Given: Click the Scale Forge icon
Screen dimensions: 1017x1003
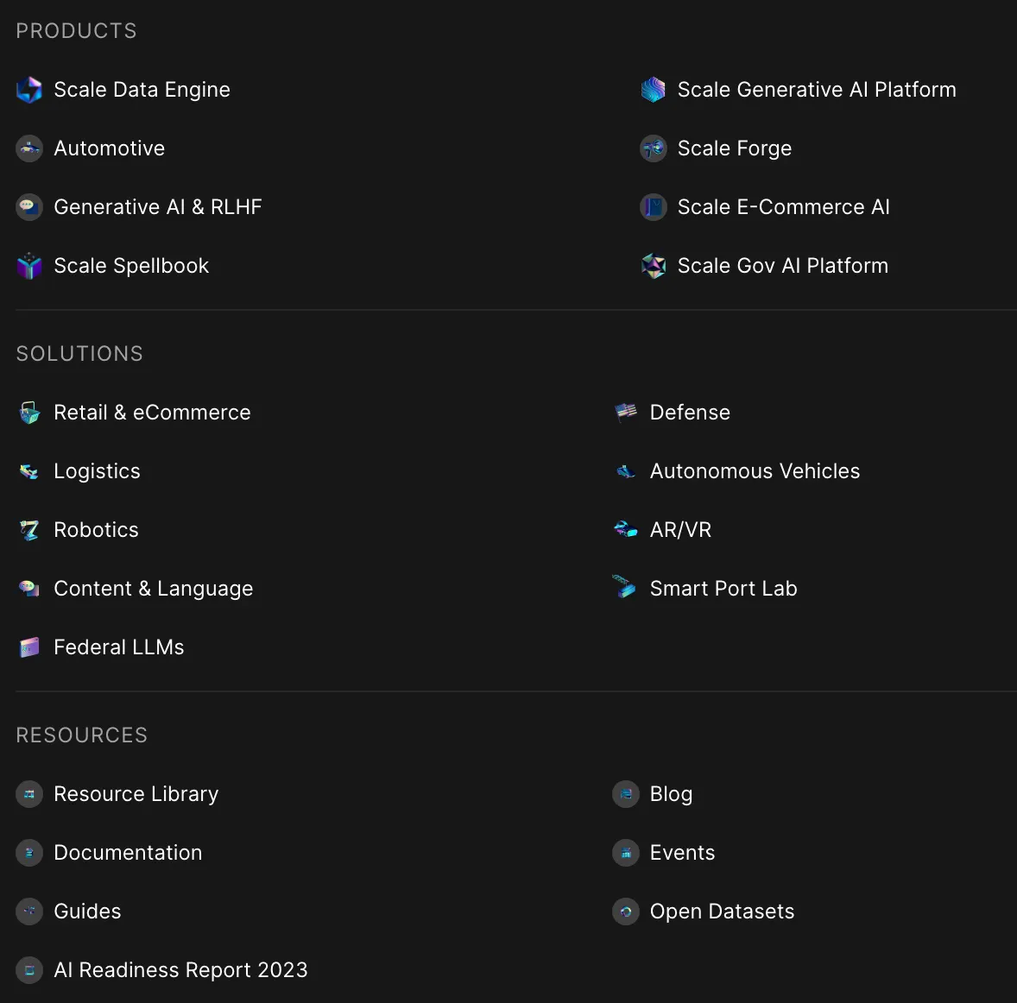Looking at the screenshot, I should (654, 148).
